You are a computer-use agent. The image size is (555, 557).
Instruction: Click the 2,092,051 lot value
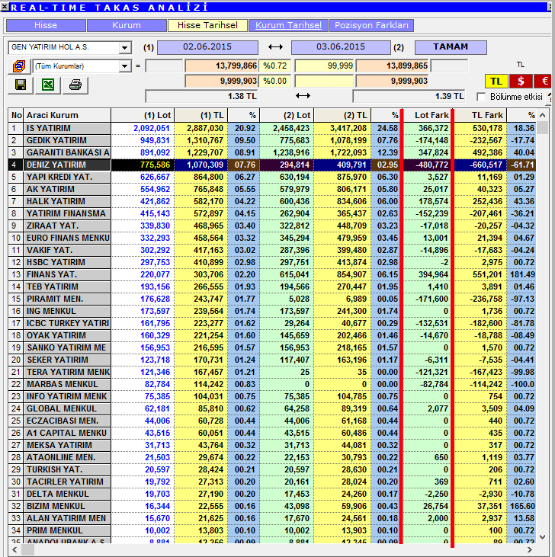pos(152,128)
